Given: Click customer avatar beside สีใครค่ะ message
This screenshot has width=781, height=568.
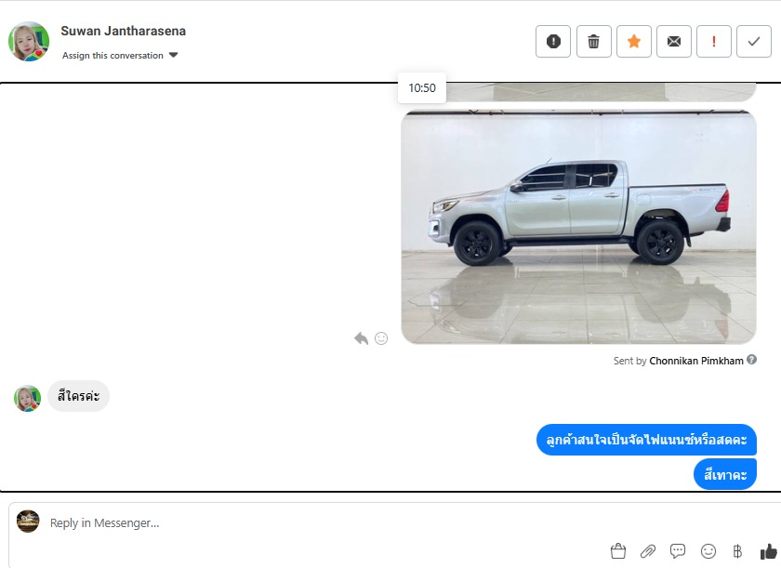Looking at the screenshot, I should [27, 398].
